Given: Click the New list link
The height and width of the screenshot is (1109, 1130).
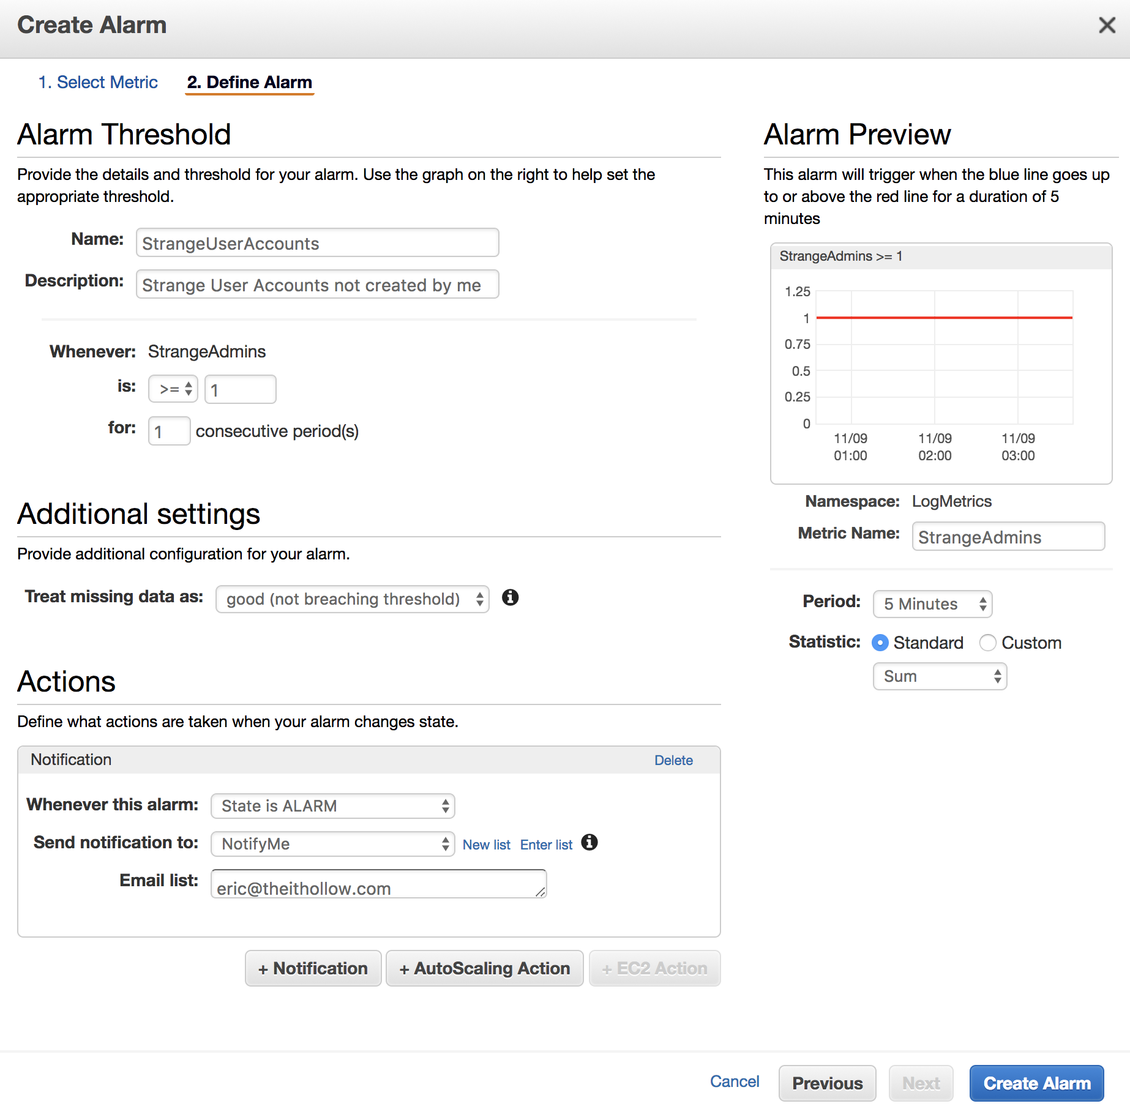Looking at the screenshot, I should pos(486,845).
